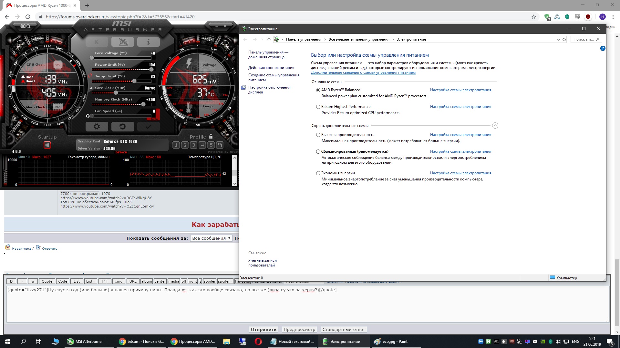Click the Отправить submit button
Image resolution: width=620 pixels, height=348 pixels.
pyautogui.click(x=263, y=329)
